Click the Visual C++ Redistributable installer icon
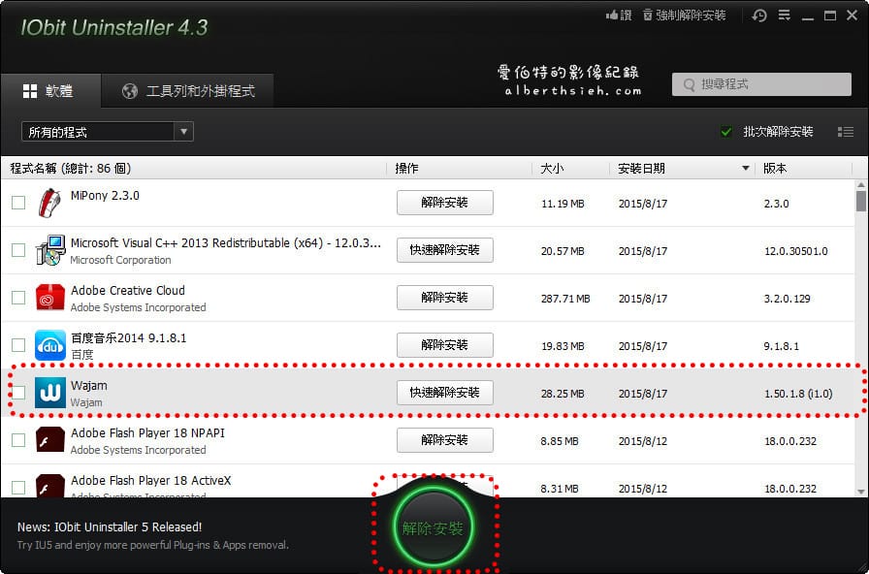Screen dimensions: 869x574 coord(49,250)
